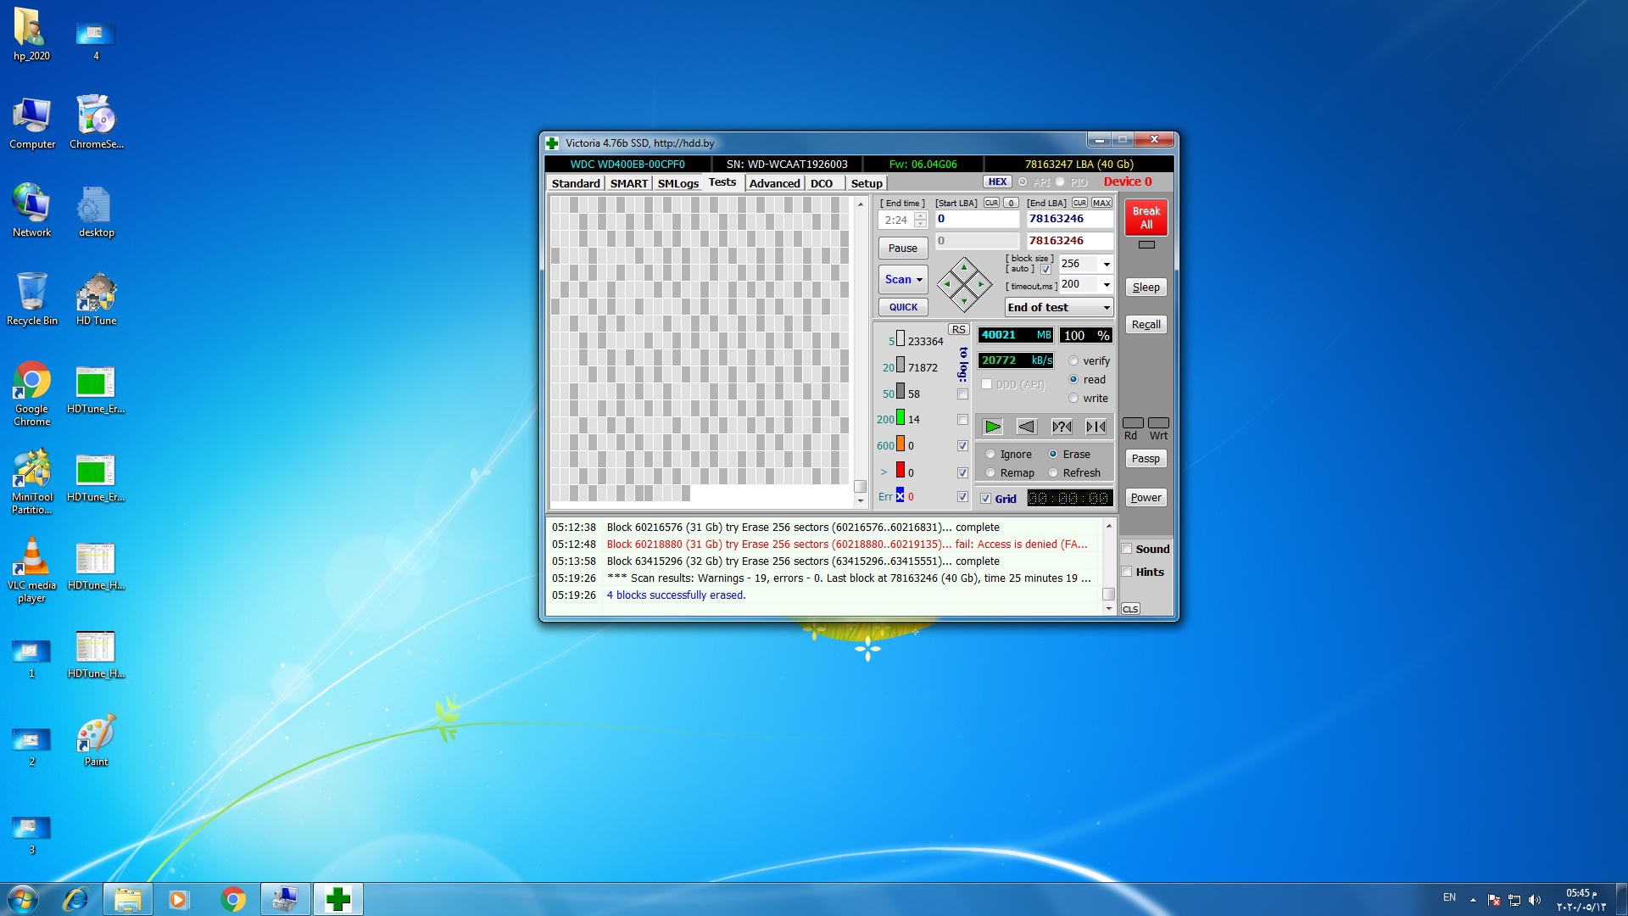The image size is (1628, 916).
Task: Click the block map vertical scrollbar thumb
Action: click(x=860, y=487)
